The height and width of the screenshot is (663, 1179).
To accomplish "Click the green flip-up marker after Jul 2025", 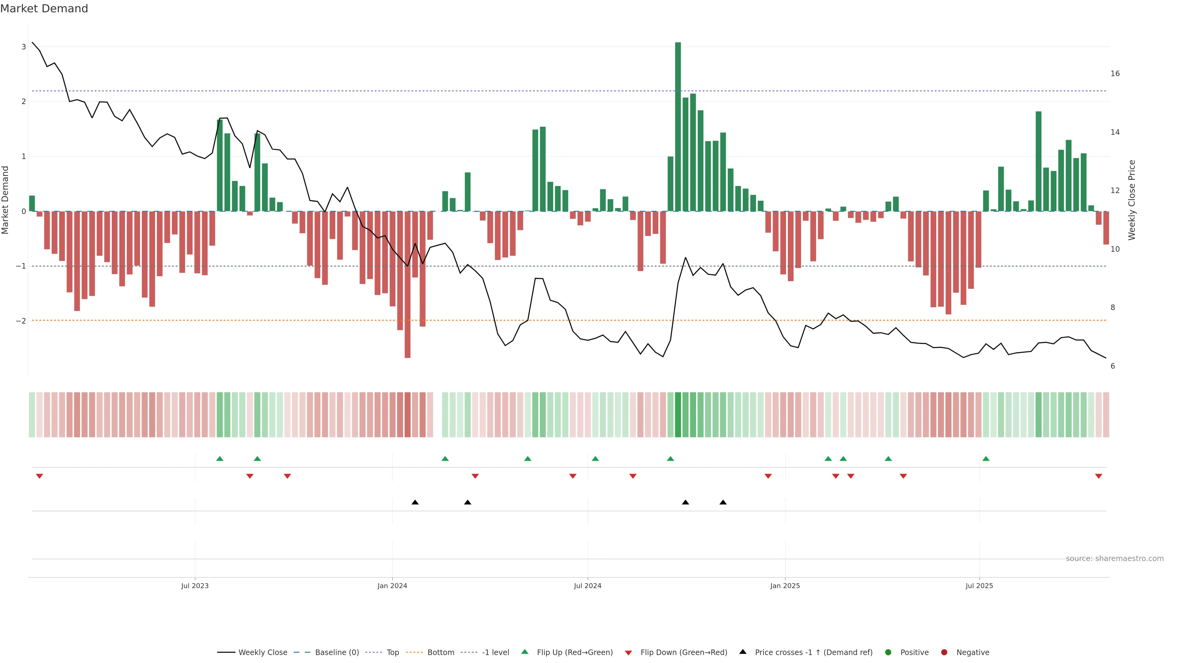I will (986, 459).
